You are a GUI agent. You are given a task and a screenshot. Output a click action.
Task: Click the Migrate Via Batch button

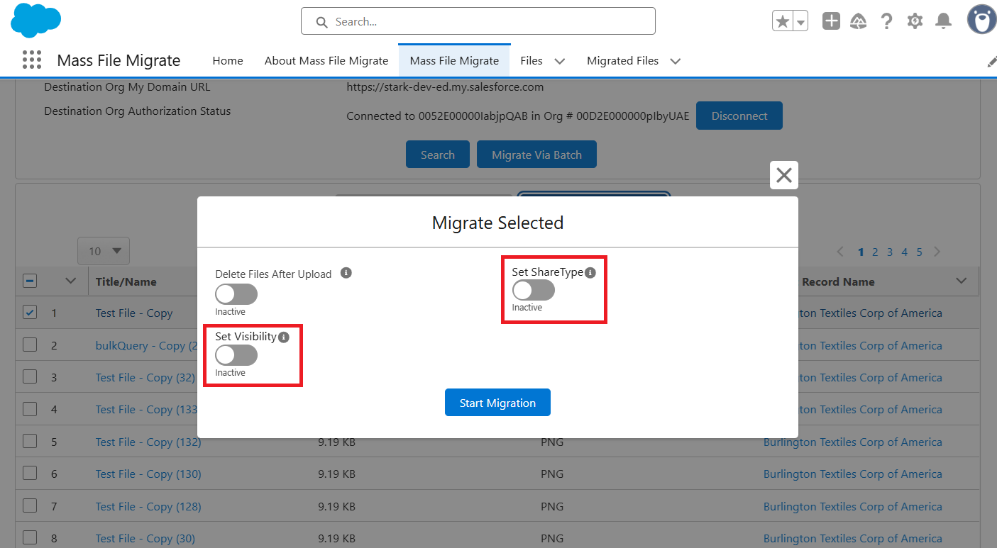click(536, 155)
